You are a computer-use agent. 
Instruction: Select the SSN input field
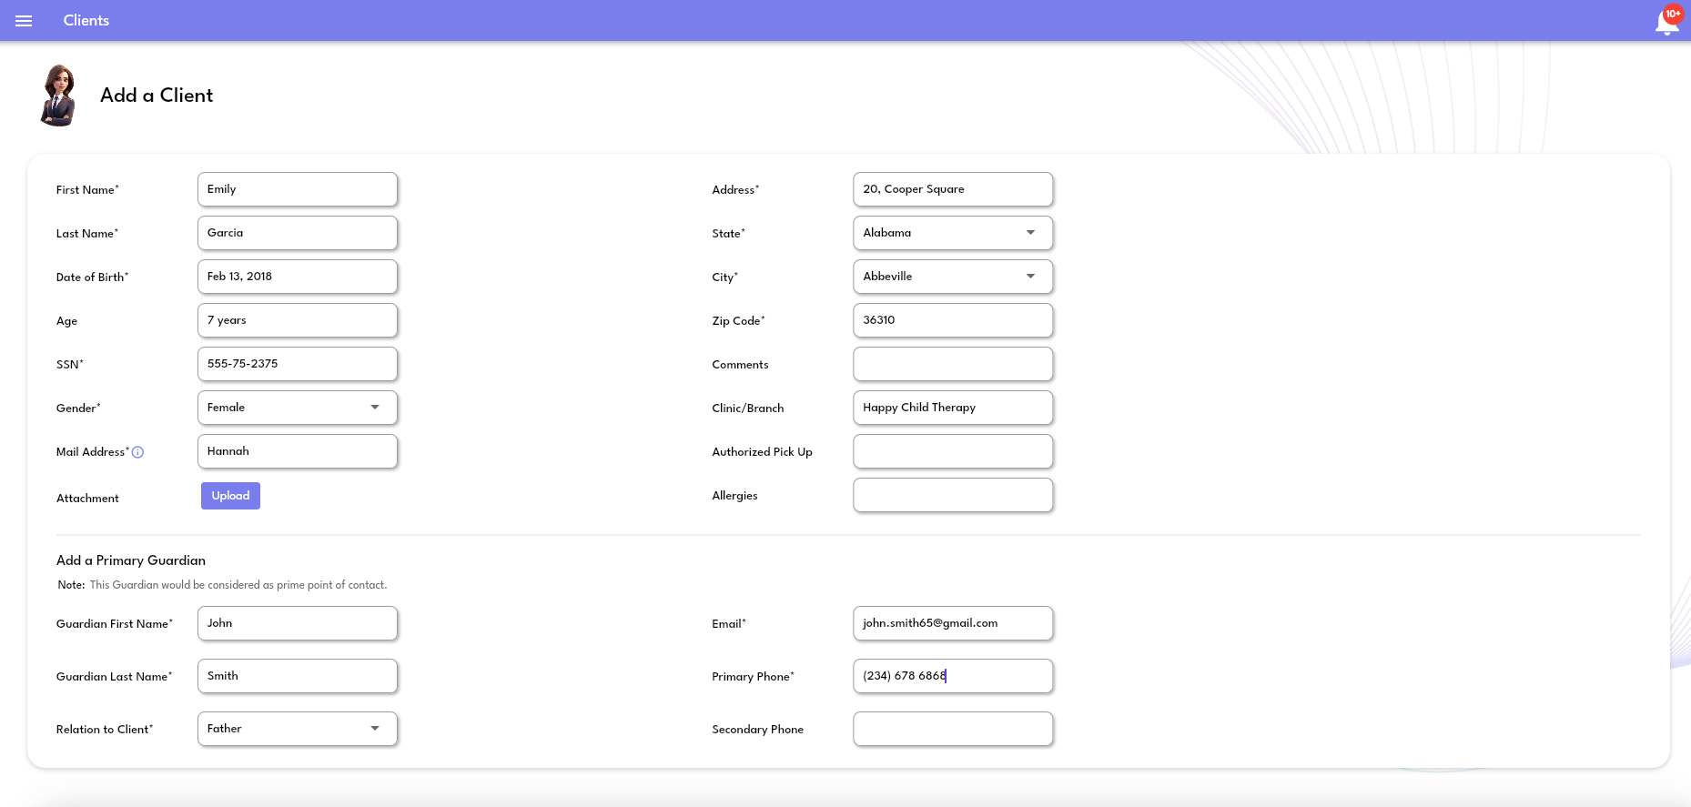[297, 364]
